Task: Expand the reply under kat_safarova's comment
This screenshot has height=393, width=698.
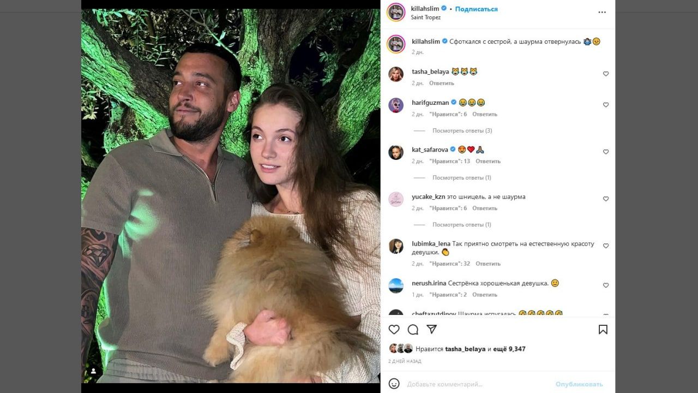Action: click(461, 177)
